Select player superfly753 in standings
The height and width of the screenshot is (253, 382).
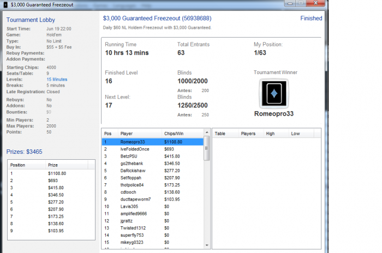[152, 235]
